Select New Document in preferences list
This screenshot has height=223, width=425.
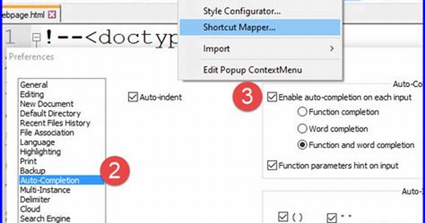point(47,104)
